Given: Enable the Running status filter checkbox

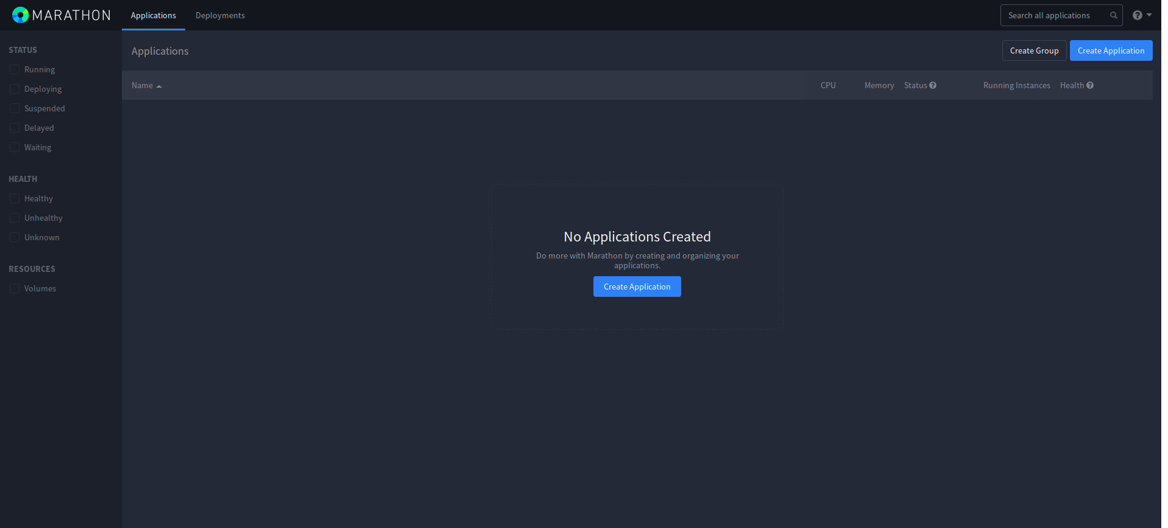Looking at the screenshot, I should click(15, 69).
